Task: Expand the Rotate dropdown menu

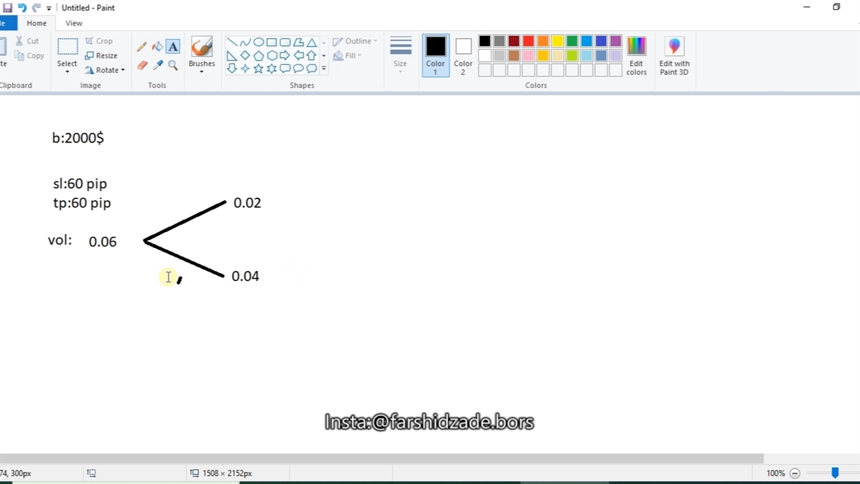Action: coord(106,70)
